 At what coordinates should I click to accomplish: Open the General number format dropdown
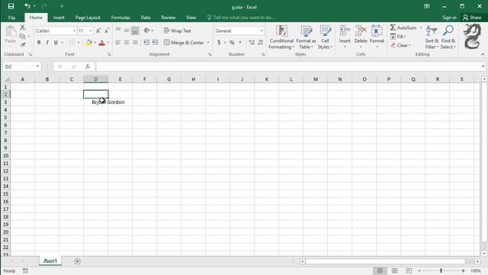point(262,31)
